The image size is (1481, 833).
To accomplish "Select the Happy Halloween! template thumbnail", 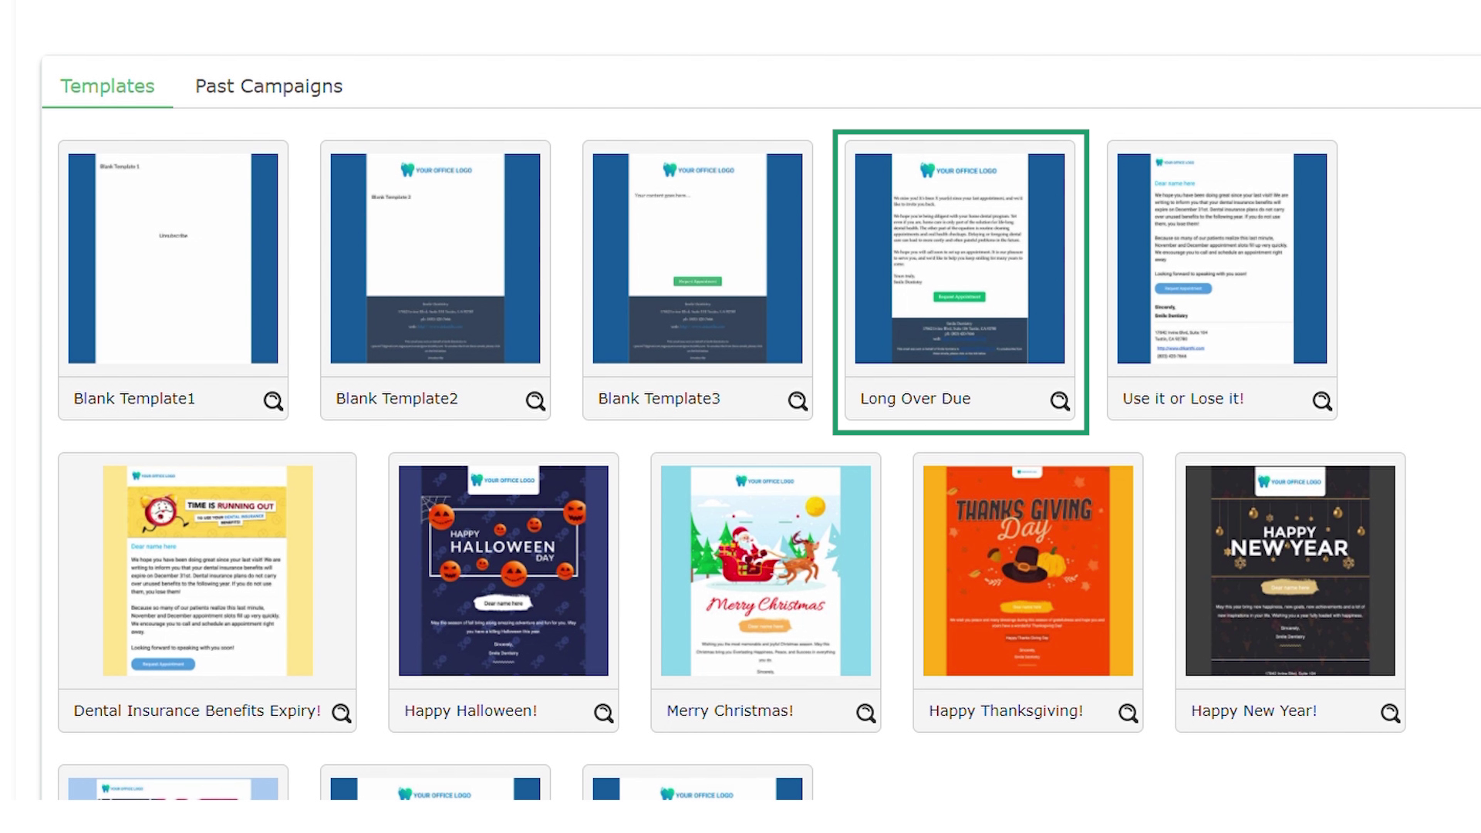I will coord(503,569).
